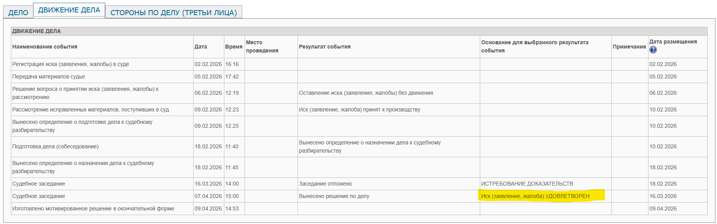Click the Наименование события column header

click(x=45, y=47)
